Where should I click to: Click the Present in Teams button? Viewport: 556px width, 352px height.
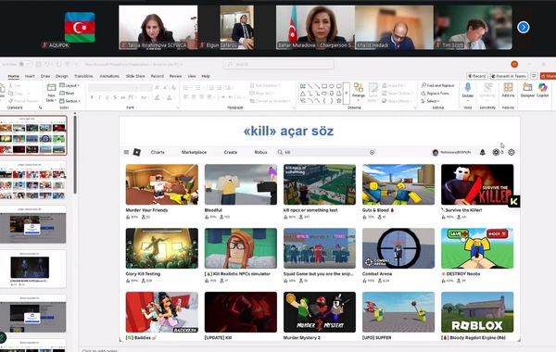(509, 76)
